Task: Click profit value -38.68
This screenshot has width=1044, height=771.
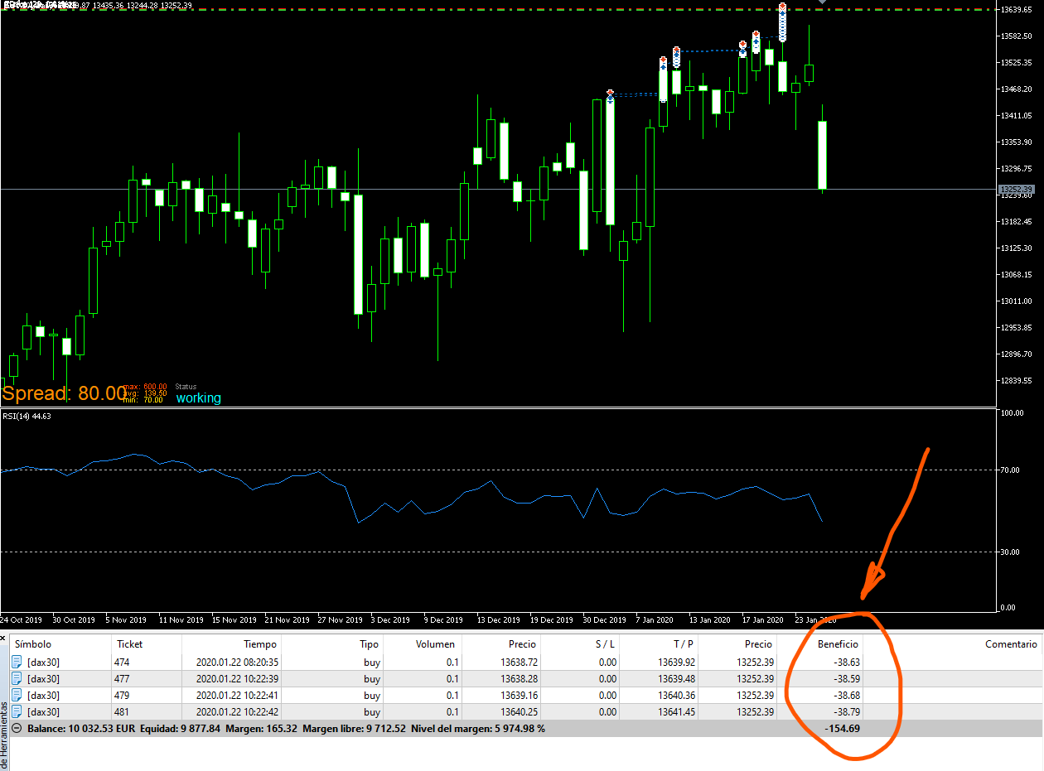Action: coord(845,695)
